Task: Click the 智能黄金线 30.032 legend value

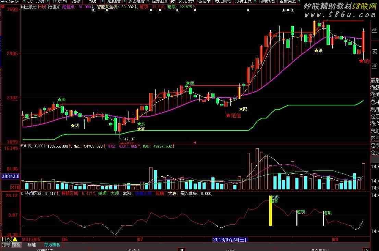Action: click(117, 7)
